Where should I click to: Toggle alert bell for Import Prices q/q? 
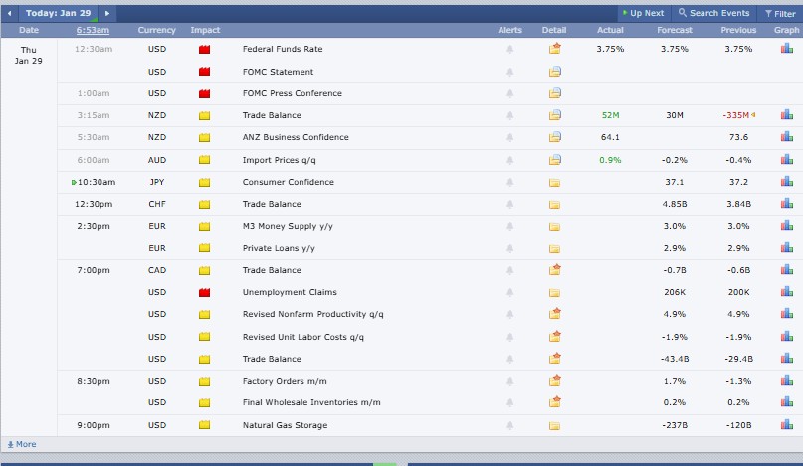tap(510, 160)
